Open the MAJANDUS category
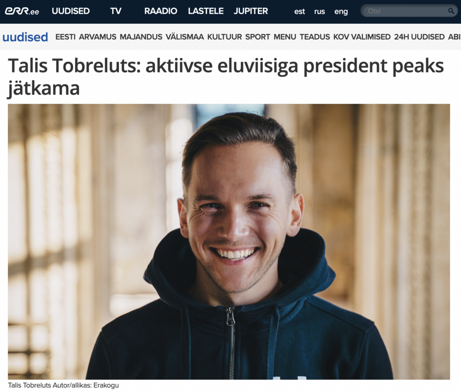 [x=141, y=37]
